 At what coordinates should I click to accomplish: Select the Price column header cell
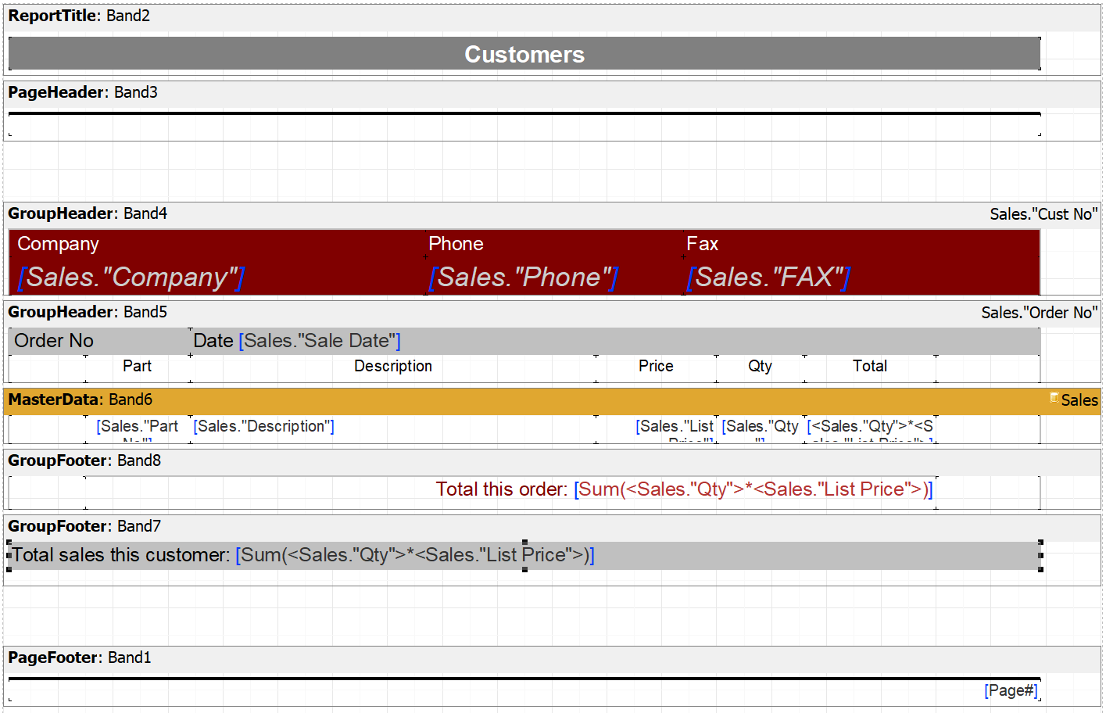(655, 367)
